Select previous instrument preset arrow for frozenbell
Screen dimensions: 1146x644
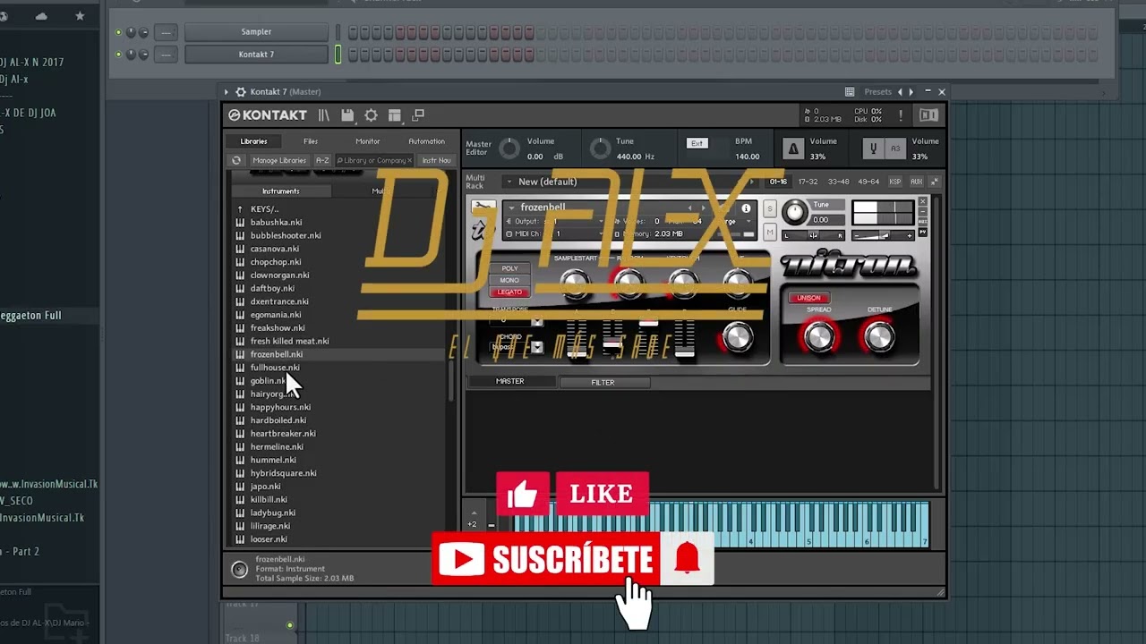pos(689,208)
